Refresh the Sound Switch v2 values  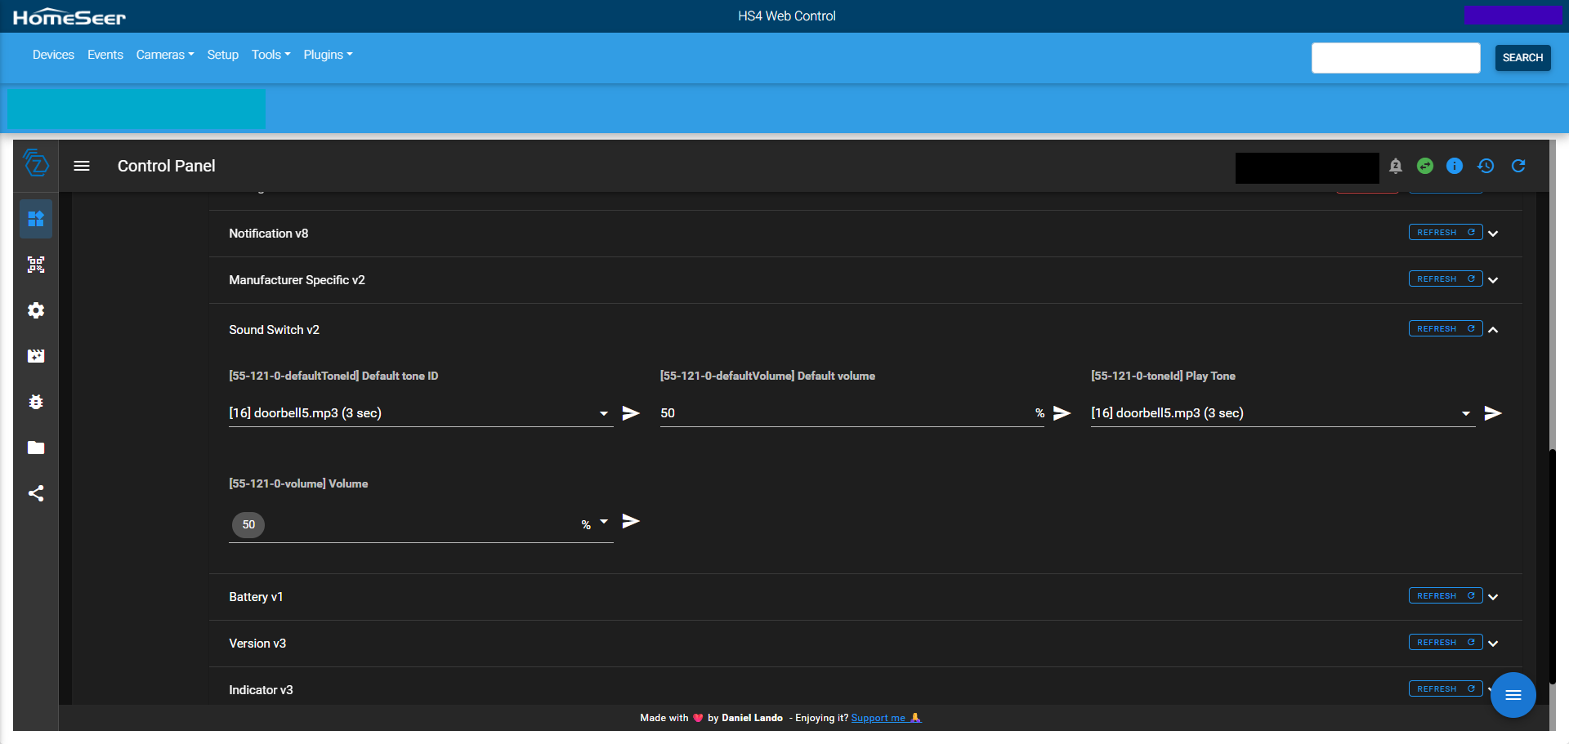pos(1445,329)
